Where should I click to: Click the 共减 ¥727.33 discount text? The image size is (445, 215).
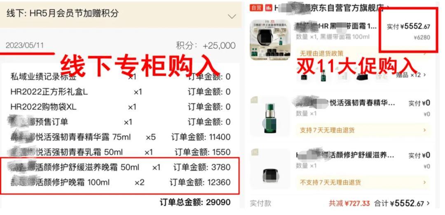(x=349, y=203)
